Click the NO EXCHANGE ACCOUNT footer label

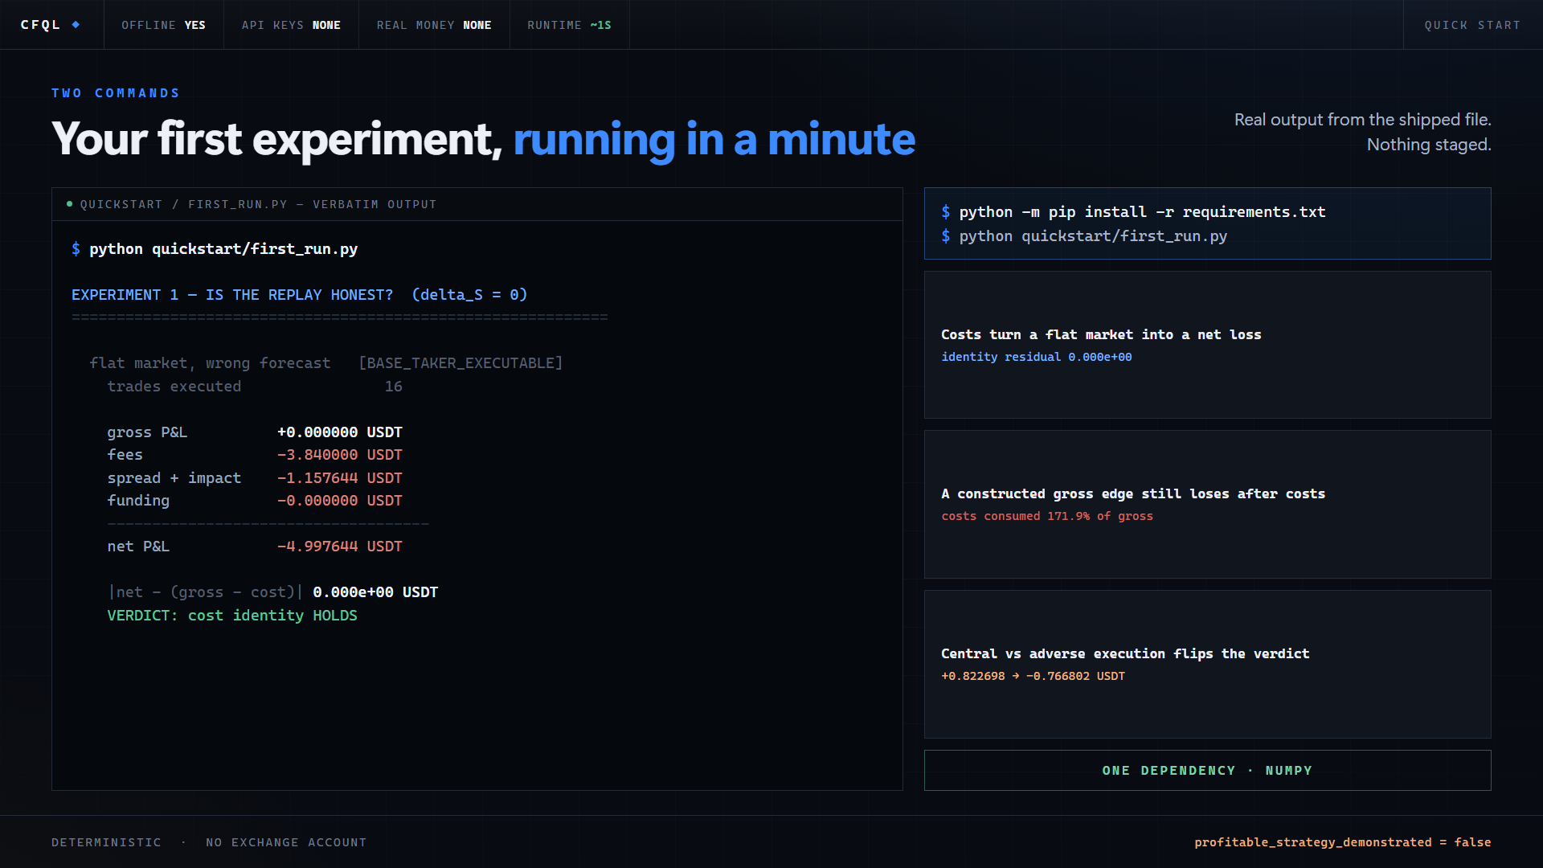[286, 842]
